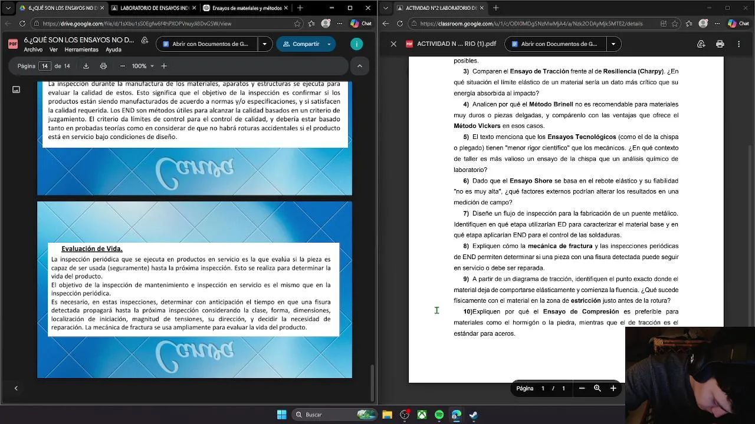This screenshot has width=755, height=424.
Task: Open the tab search dropdown in right browser
Action: click(x=385, y=8)
